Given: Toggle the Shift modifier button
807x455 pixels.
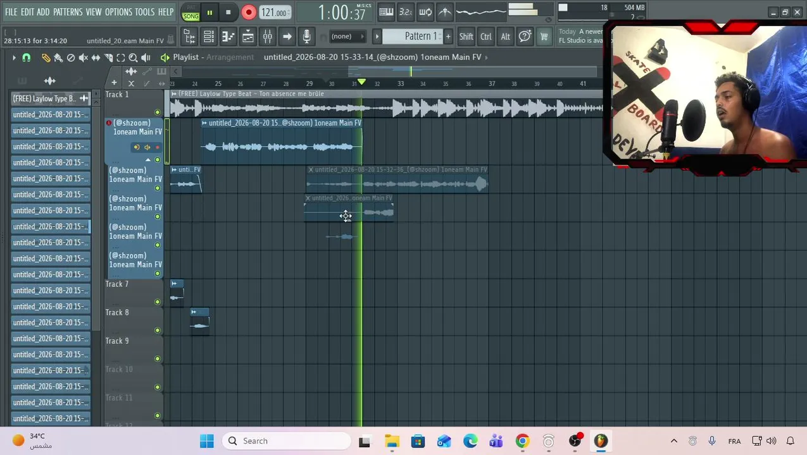Looking at the screenshot, I should point(466,37).
